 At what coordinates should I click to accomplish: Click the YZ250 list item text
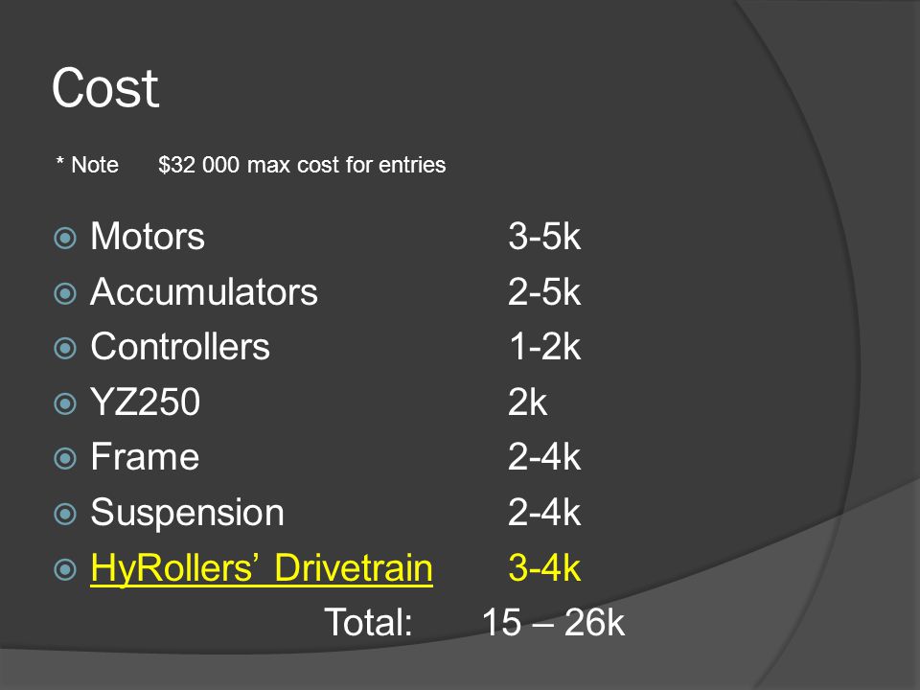(x=145, y=402)
